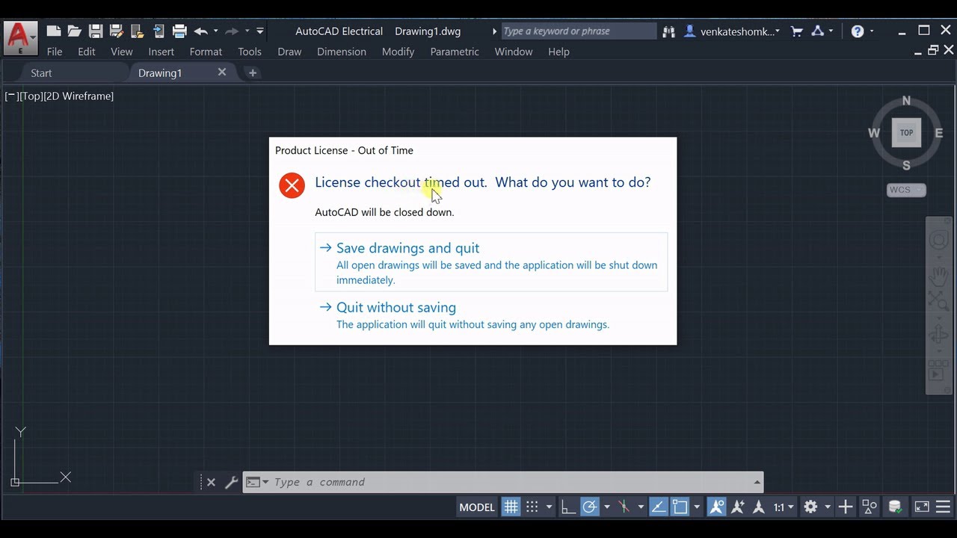Open the File menu
Viewport: 957px width, 538px height.
pos(55,52)
